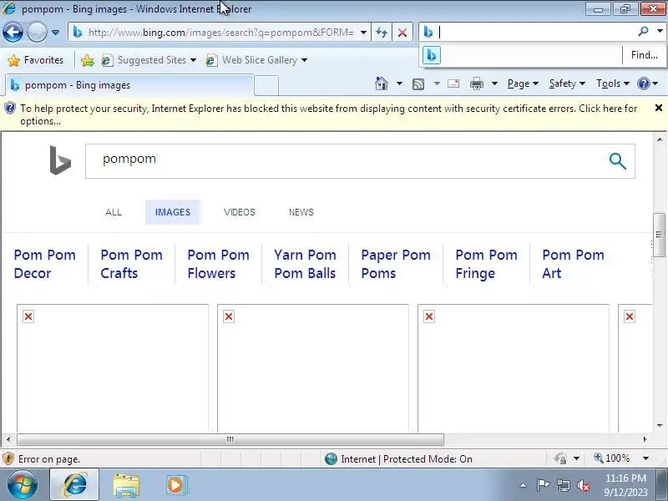Open the Windows Start menu
Screen dimensions: 668x501
[x=22, y=485]
